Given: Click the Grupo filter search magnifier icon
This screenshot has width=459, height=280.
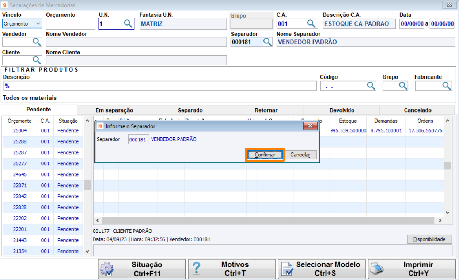Looking at the screenshot, I should [x=403, y=86].
